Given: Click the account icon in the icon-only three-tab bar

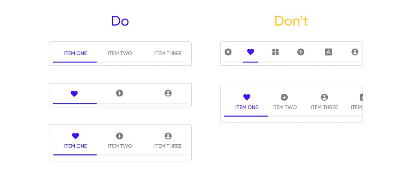Looking at the screenshot, I should tap(168, 93).
